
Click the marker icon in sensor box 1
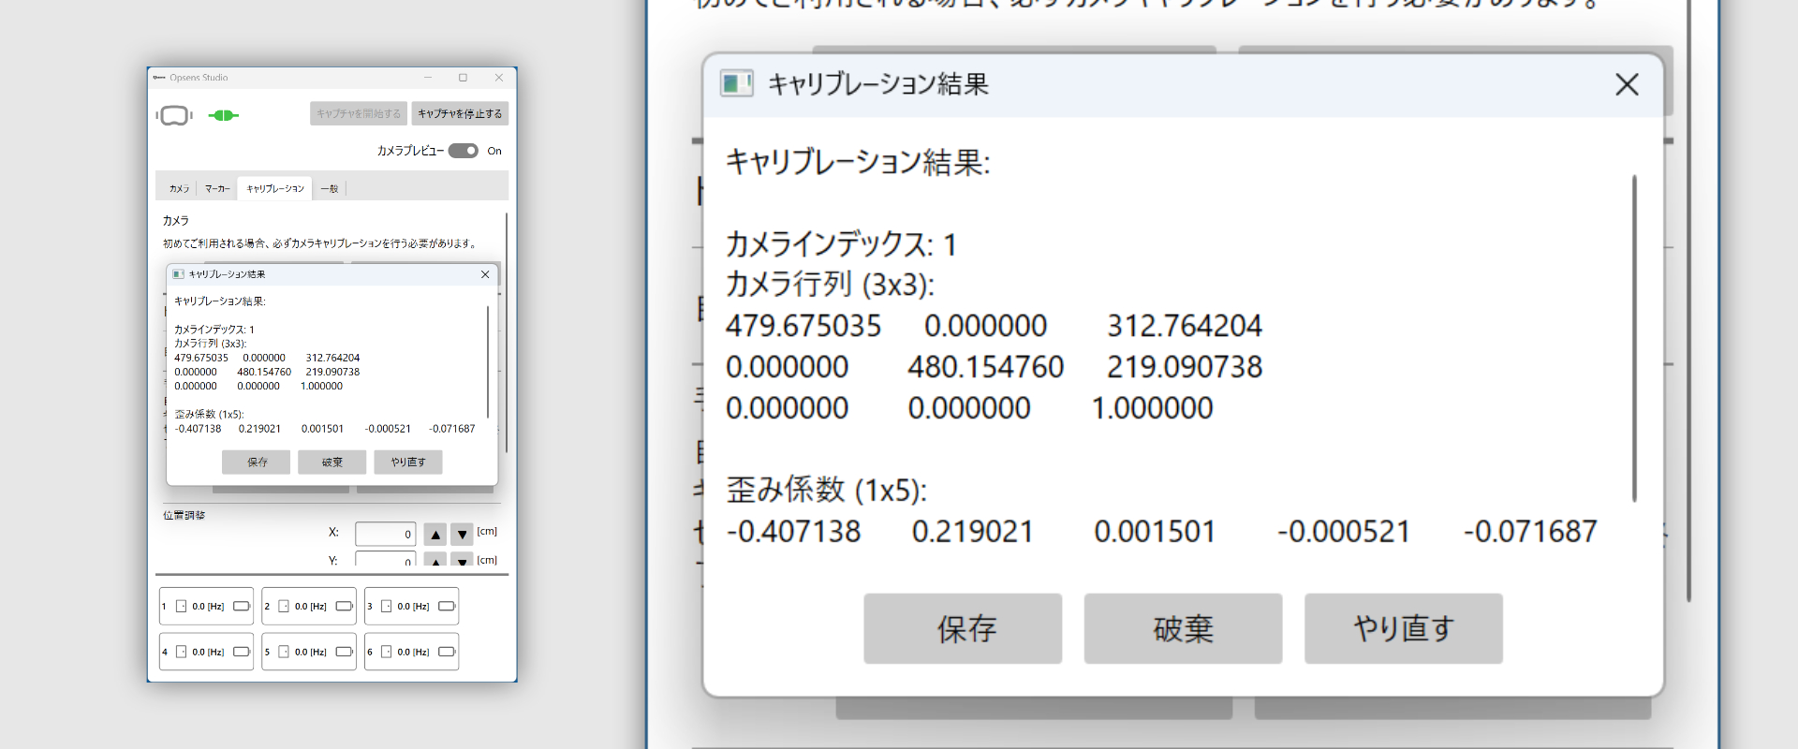point(182,607)
